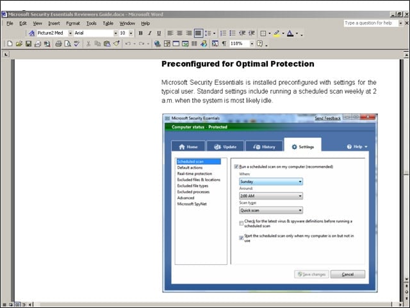Screen dimensions: 410x308
Task: Click inside the 'Type a question for help' box
Action: (x=371, y=23)
